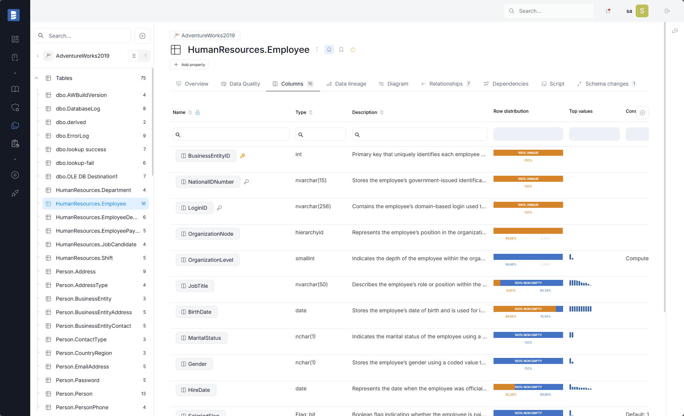Open the JobTitle column chip
The height and width of the screenshot is (416, 684).
click(x=195, y=286)
